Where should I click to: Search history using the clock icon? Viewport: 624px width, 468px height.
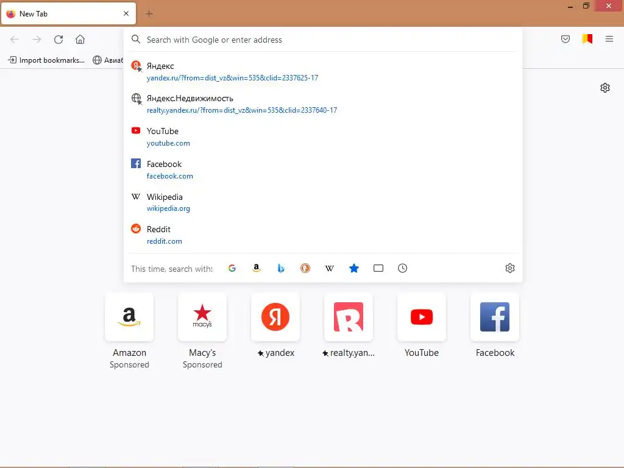[x=402, y=268]
